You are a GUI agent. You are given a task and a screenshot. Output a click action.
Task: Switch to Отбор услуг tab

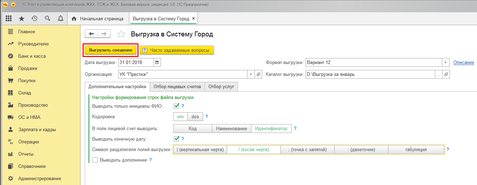(x=221, y=86)
